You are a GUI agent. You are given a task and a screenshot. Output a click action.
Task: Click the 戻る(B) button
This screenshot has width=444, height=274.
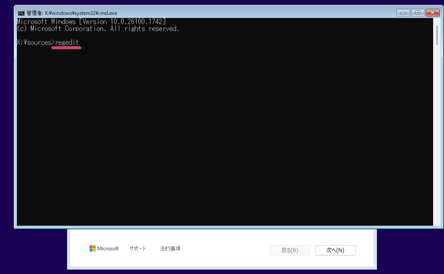tap(290, 250)
